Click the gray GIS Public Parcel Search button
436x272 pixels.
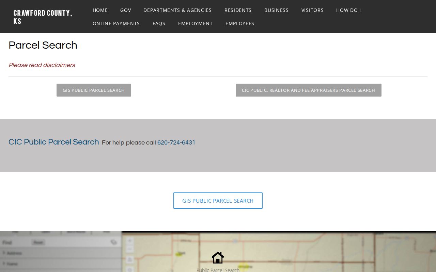point(94,90)
